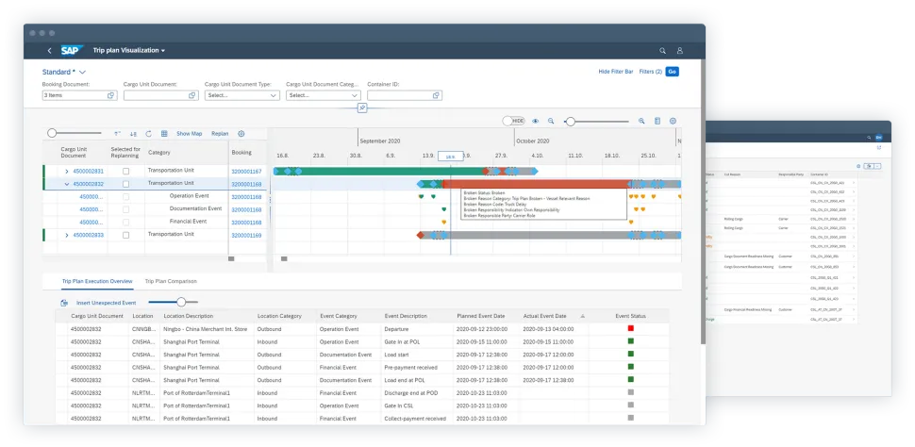Expand the Standard view variant dropdown
The image size is (915, 447).
point(83,72)
